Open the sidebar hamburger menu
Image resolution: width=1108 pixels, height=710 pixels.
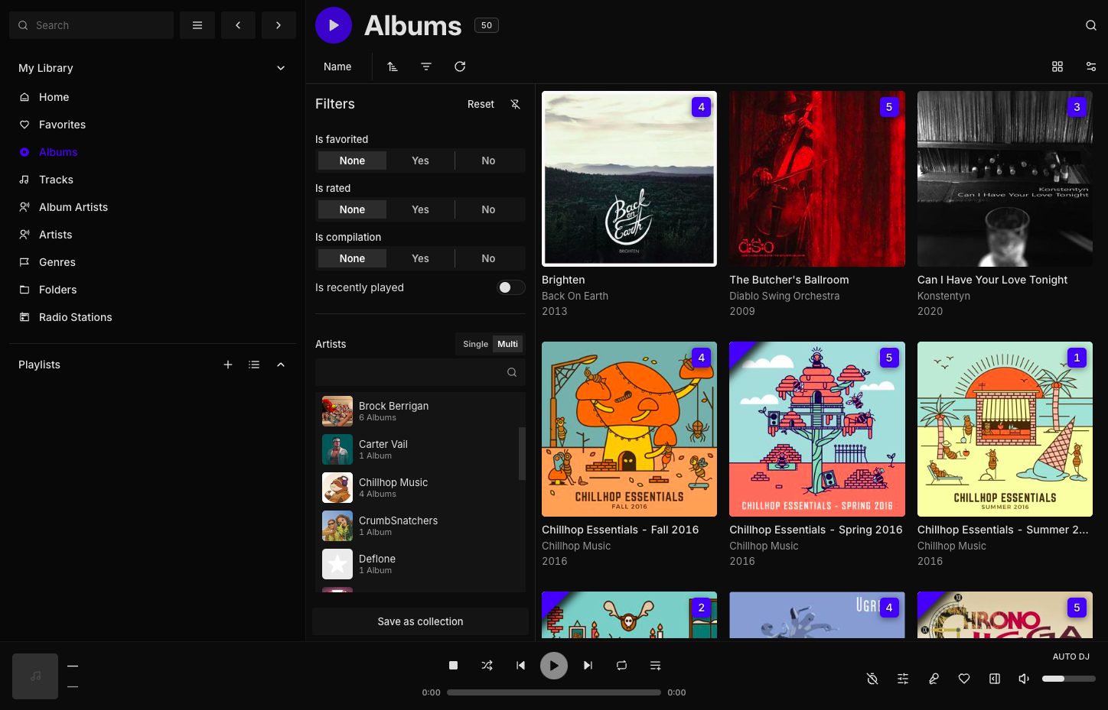(197, 25)
